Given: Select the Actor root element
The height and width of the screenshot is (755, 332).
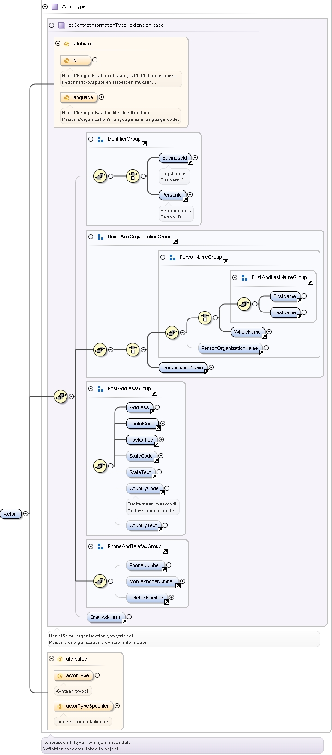Looking at the screenshot, I should pos(11,514).
